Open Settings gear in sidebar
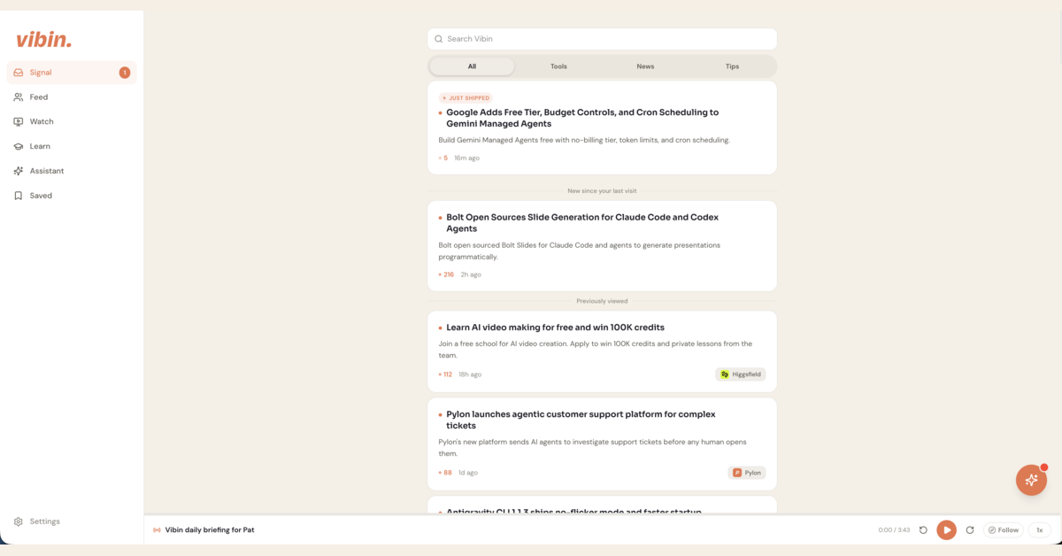The width and height of the screenshot is (1062, 556). (72, 521)
